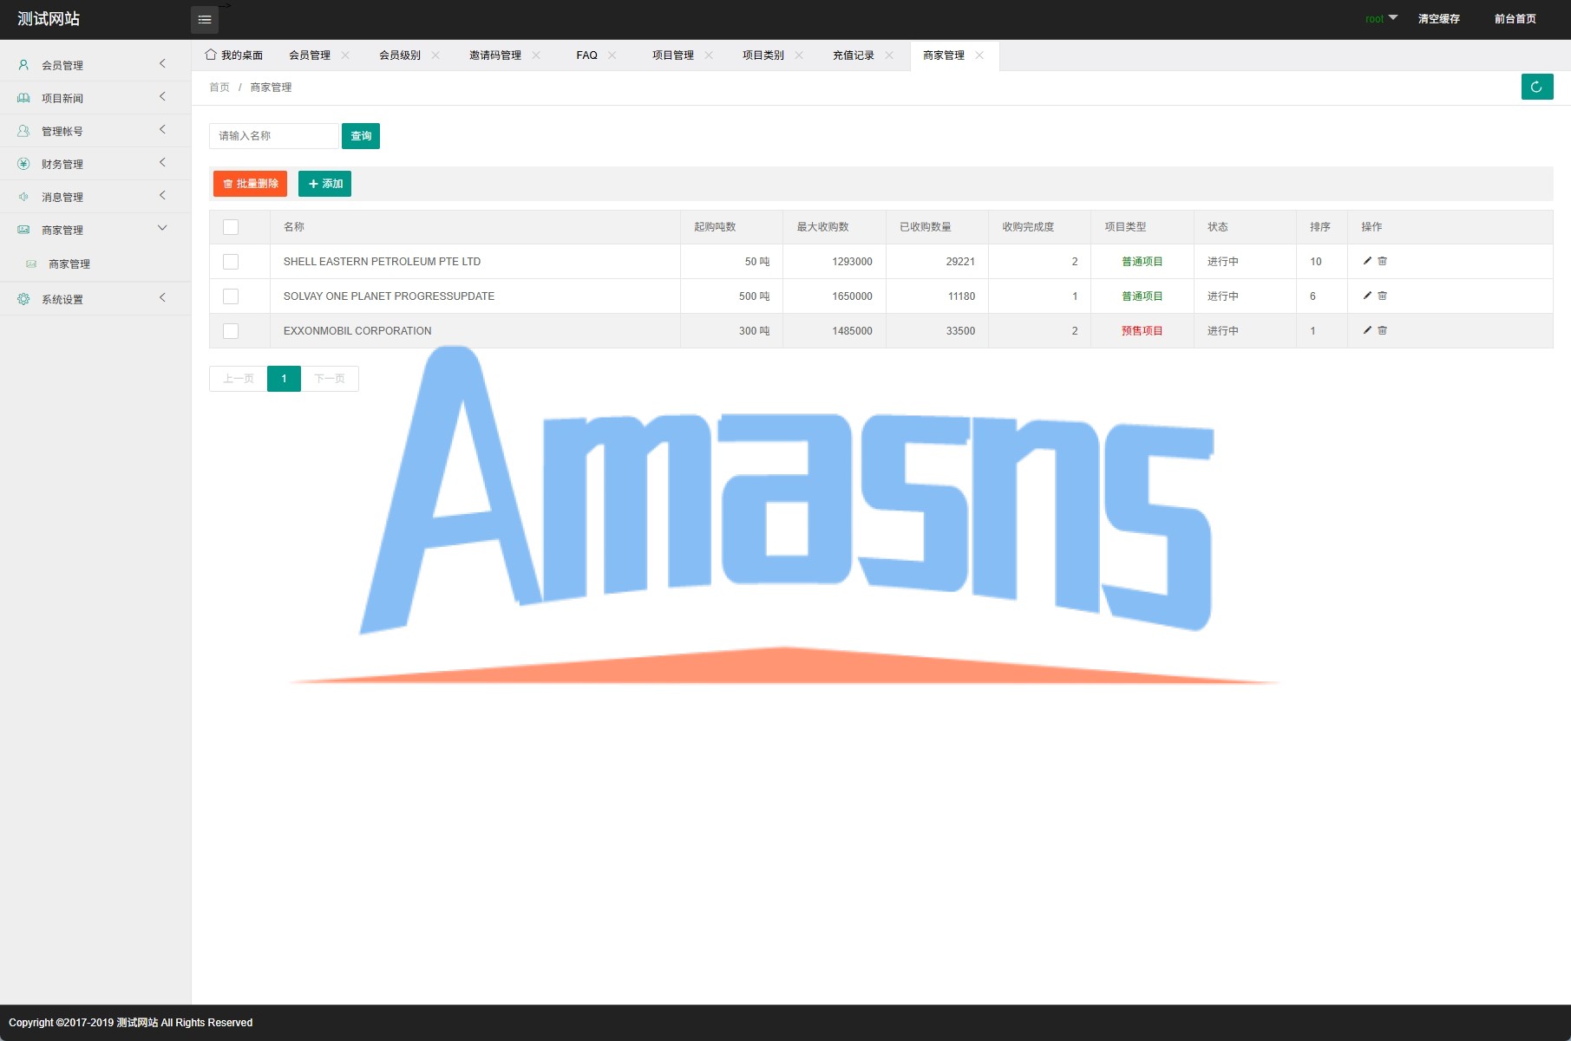
Task: Close the 会员管理 tab
Action: (x=345, y=55)
